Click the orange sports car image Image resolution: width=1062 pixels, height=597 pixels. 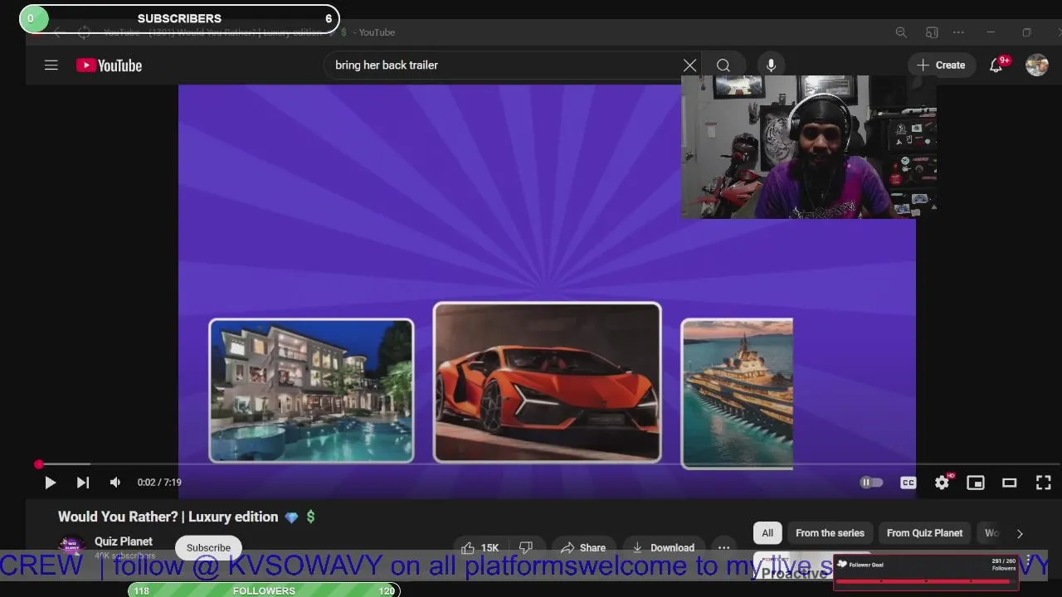(548, 382)
